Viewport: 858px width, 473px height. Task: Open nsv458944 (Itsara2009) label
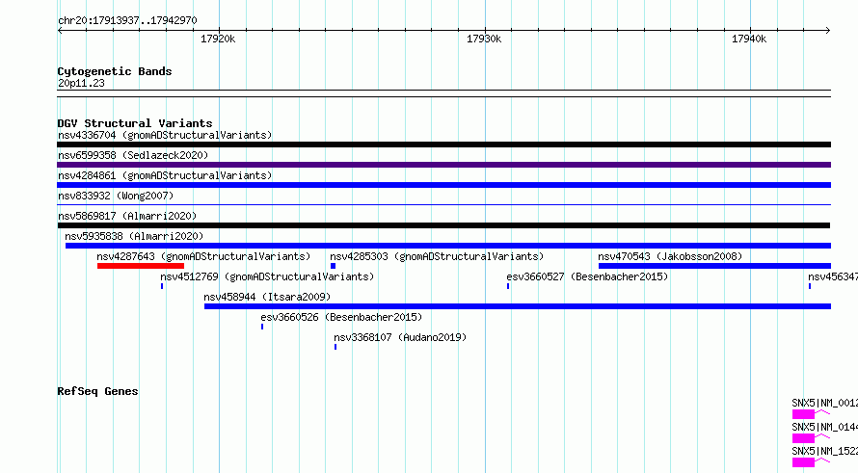click(267, 297)
